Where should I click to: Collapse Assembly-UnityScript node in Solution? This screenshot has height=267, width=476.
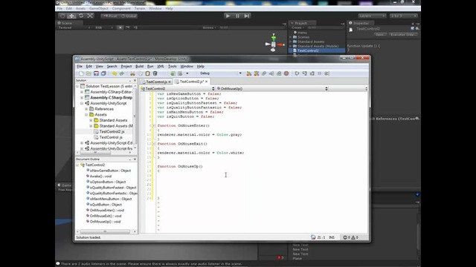[x=82, y=103]
